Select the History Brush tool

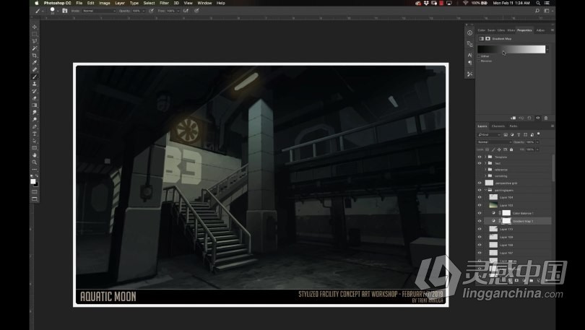pyautogui.click(x=35, y=91)
